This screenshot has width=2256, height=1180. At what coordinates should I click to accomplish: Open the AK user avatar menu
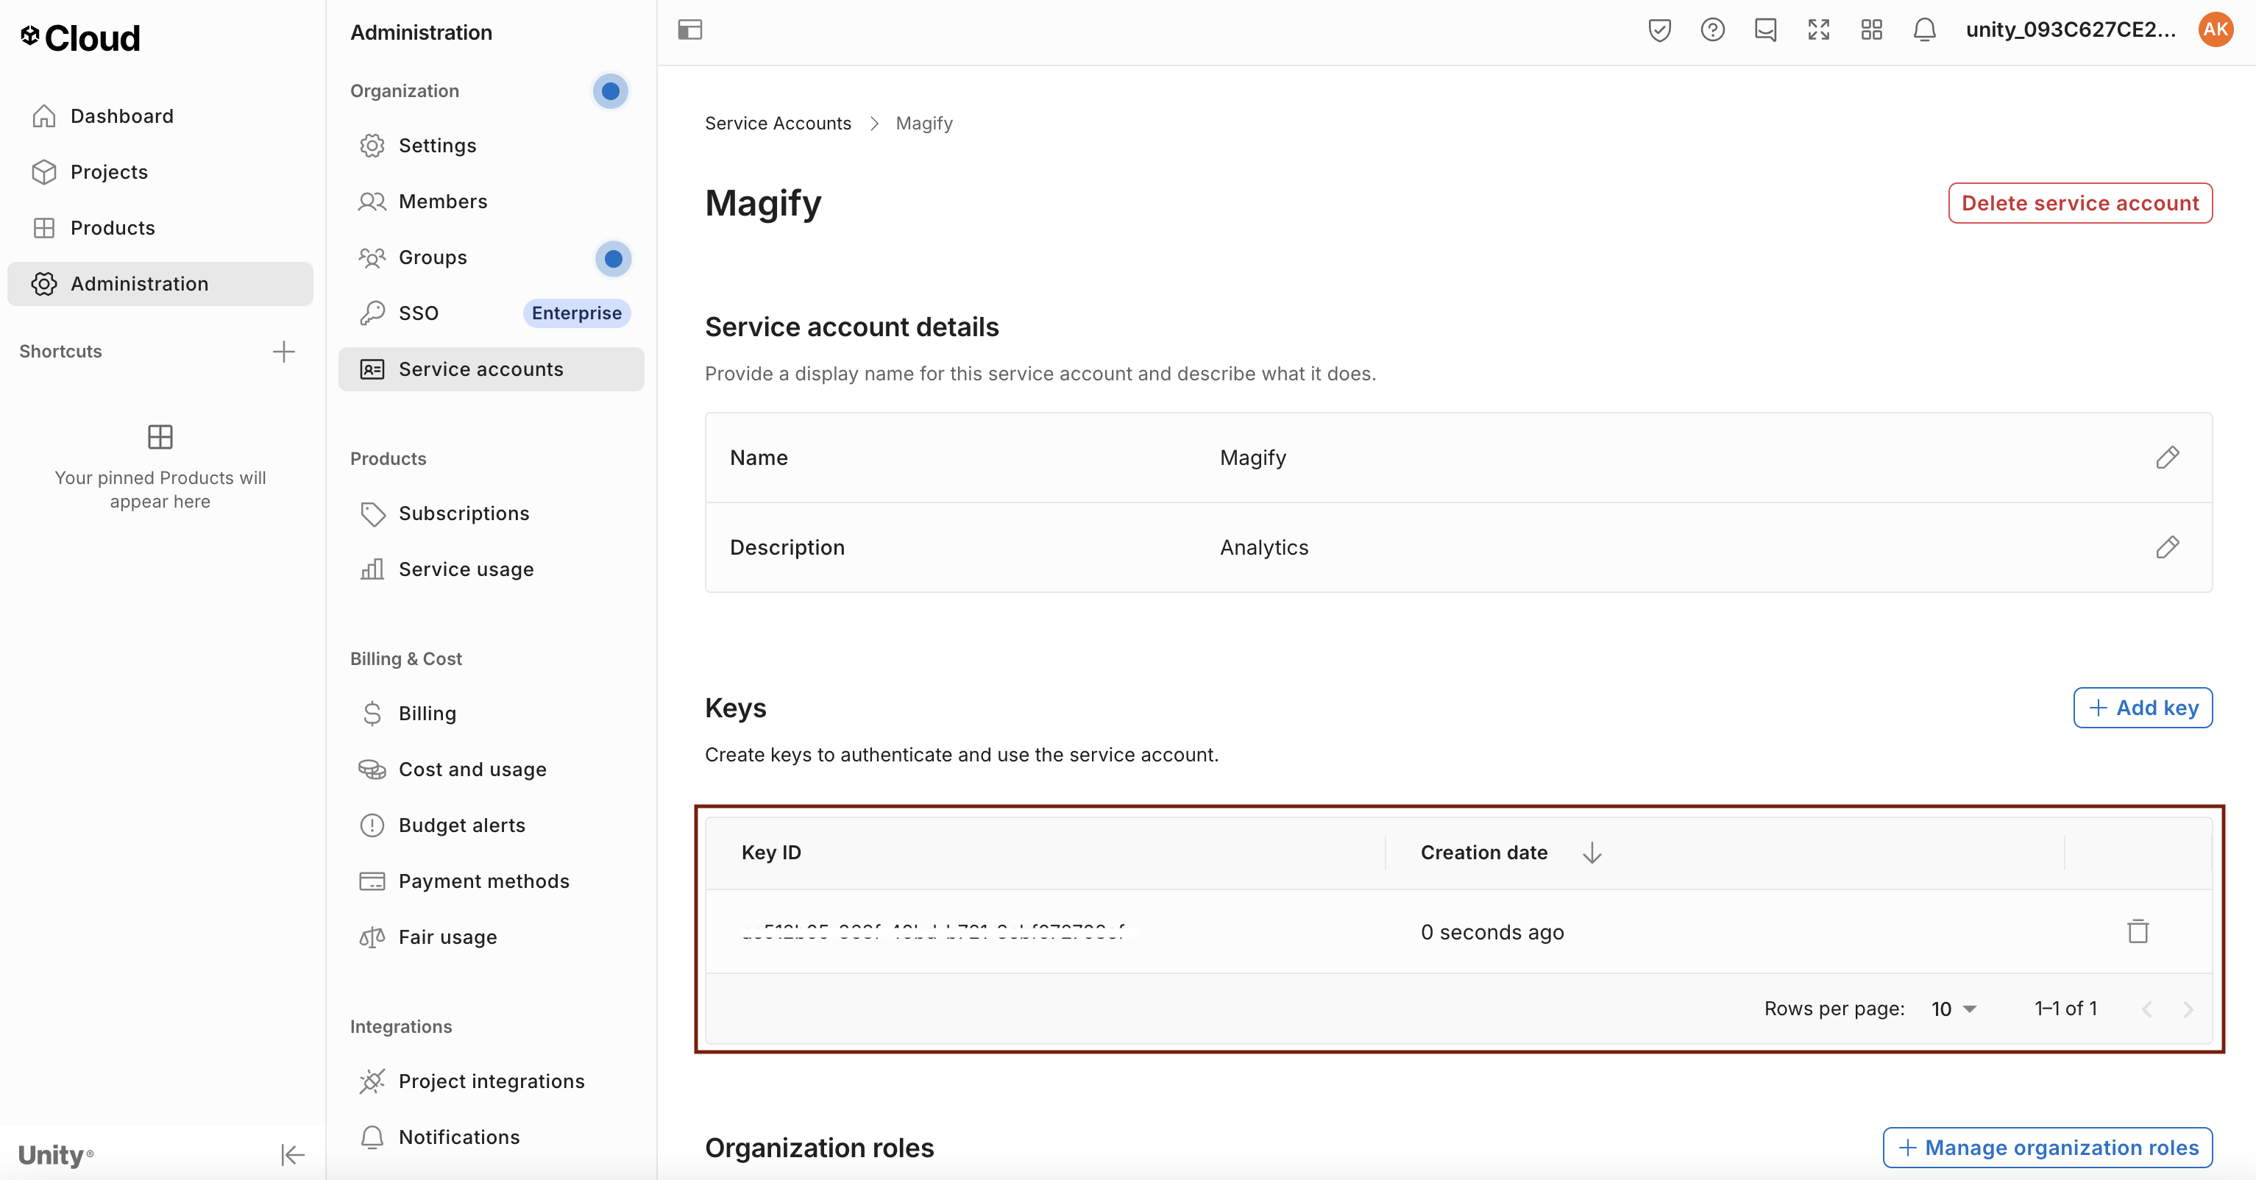tap(2216, 29)
